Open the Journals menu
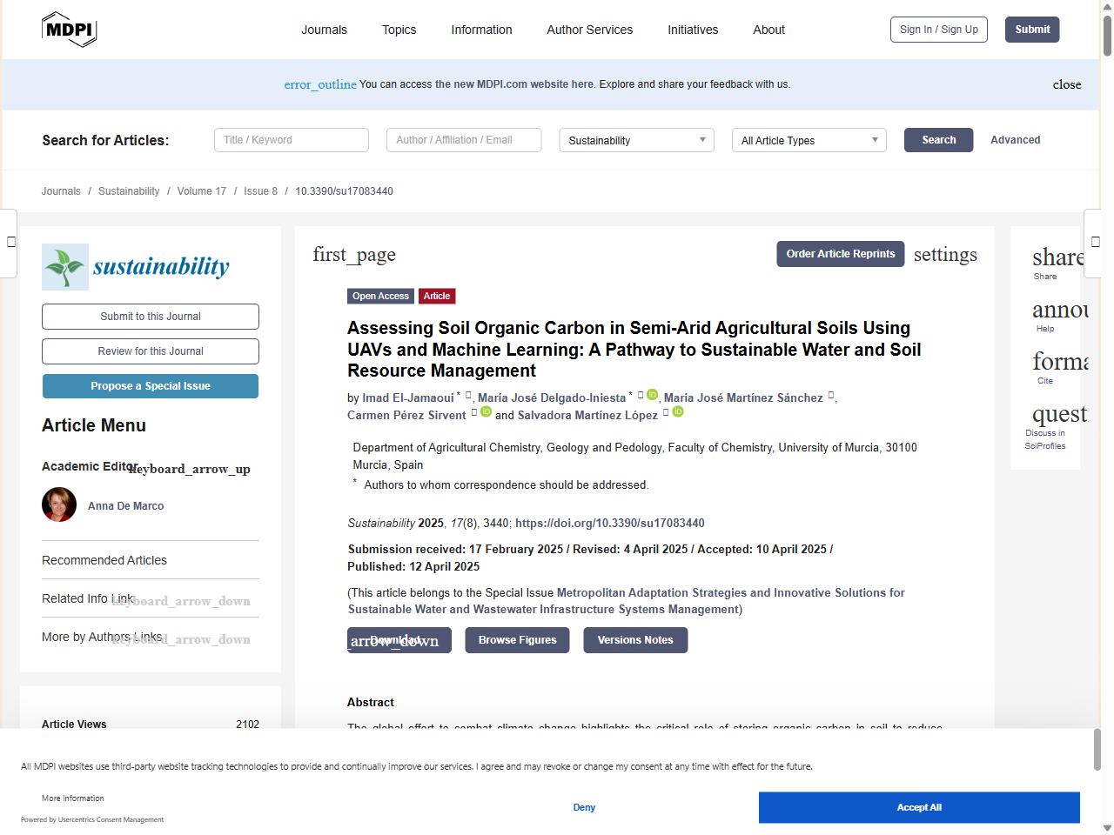 (x=324, y=30)
